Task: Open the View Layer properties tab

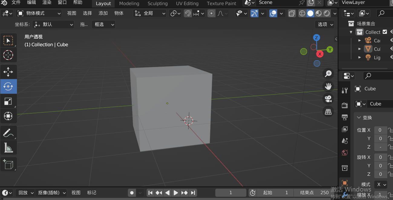Action: [345, 129]
